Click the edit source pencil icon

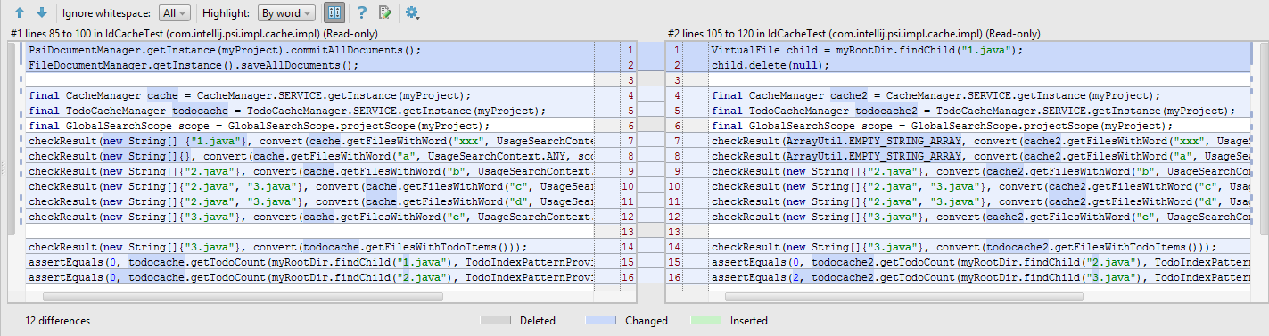pos(385,13)
